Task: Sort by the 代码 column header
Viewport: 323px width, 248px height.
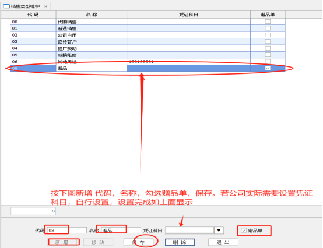Action: coord(33,15)
